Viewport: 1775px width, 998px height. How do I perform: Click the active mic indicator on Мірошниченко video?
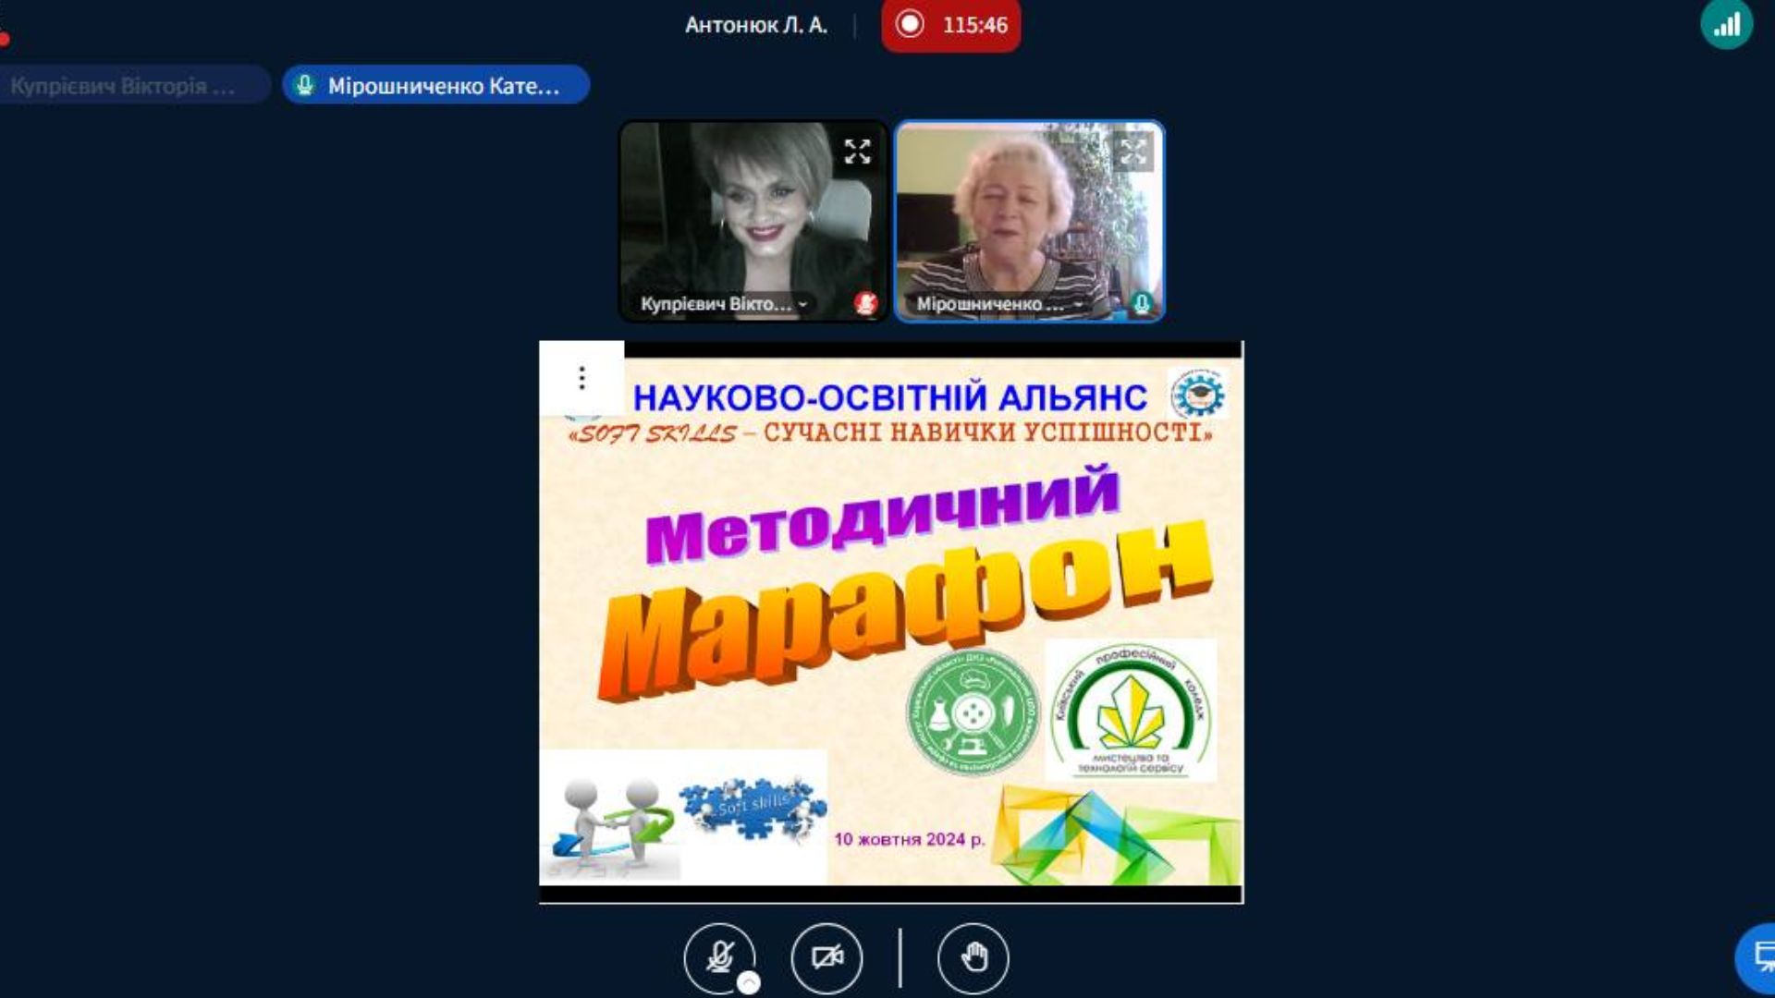pos(1142,303)
